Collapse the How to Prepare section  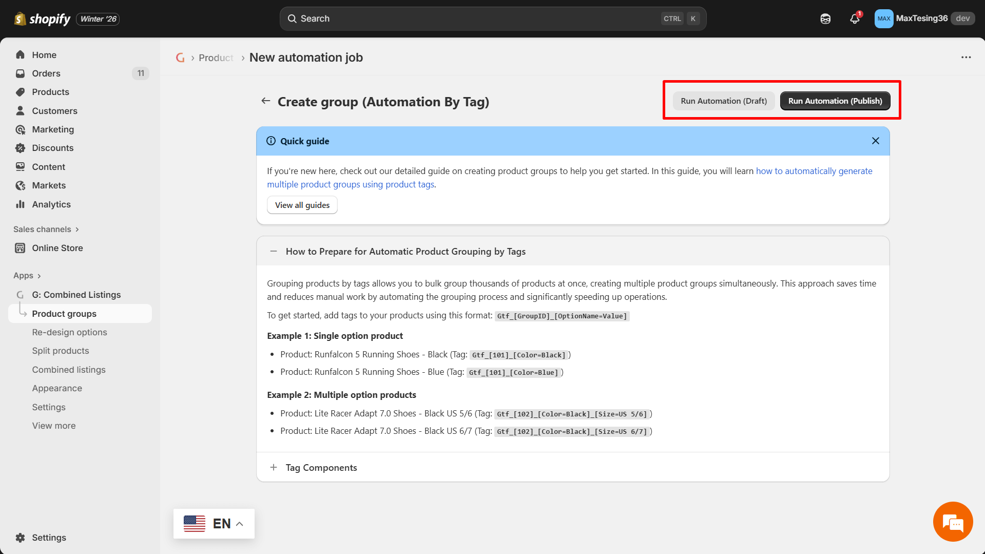pos(274,252)
